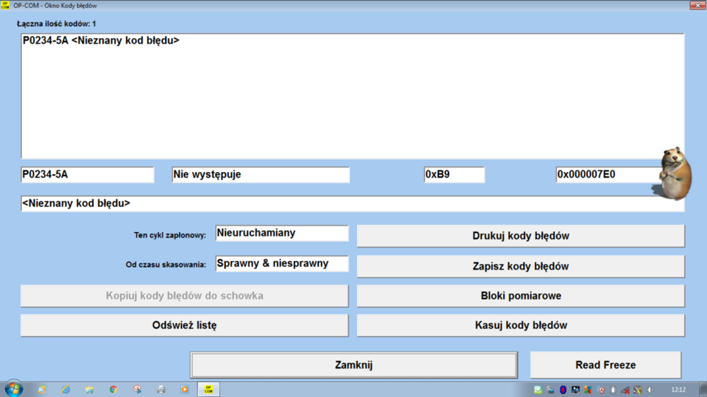Open the Snipping Tool taskbar icon
The height and width of the screenshot is (397, 707).
(137, 389)
